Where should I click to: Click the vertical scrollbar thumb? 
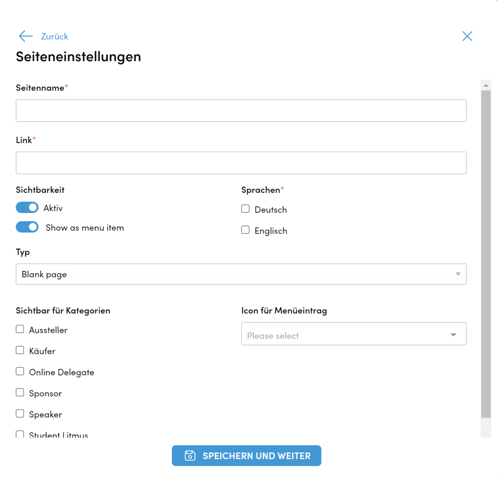[486, 254]
